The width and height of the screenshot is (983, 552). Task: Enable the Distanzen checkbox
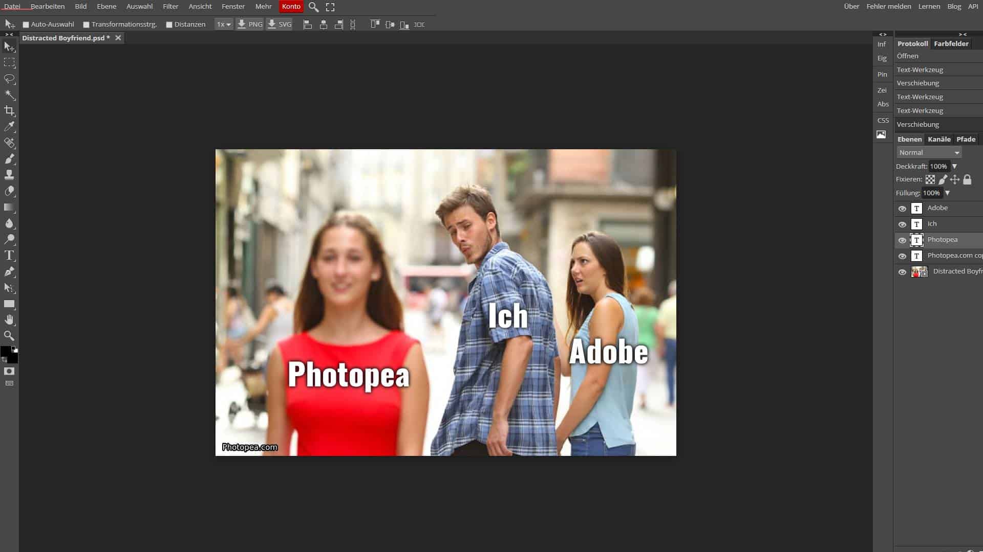tap(169, 24)
